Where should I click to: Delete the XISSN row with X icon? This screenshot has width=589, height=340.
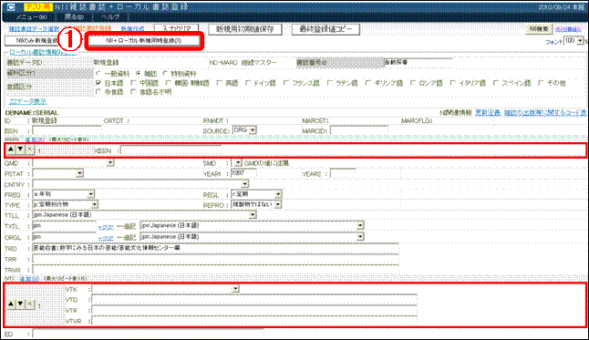pyautogui.click(x=30, y=149)
